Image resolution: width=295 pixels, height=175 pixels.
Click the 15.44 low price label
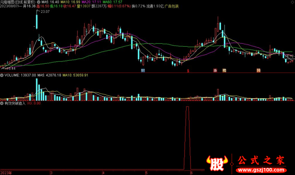pos(11,69)
